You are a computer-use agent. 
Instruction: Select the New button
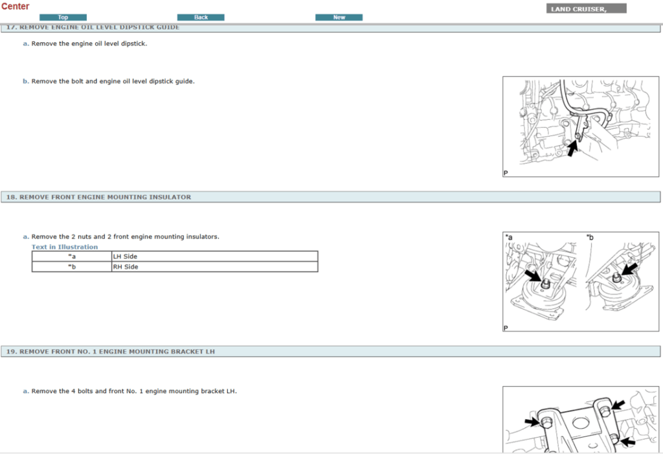click(339, 17)
